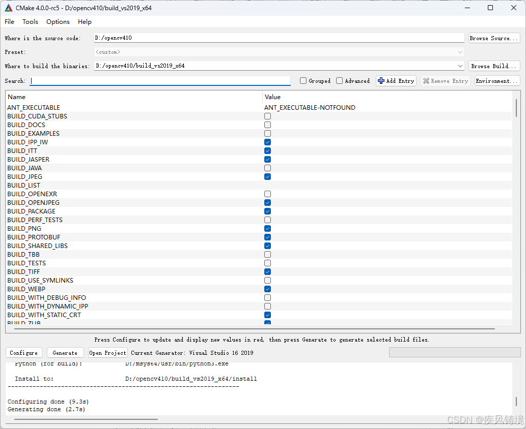Uncheck BUILD_PNG checkbox
526x429 pixels.
pos(267,228)
